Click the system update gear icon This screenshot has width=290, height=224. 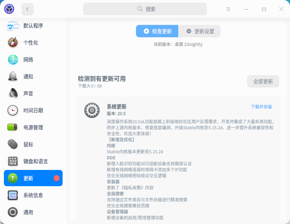tap(92, 110)
